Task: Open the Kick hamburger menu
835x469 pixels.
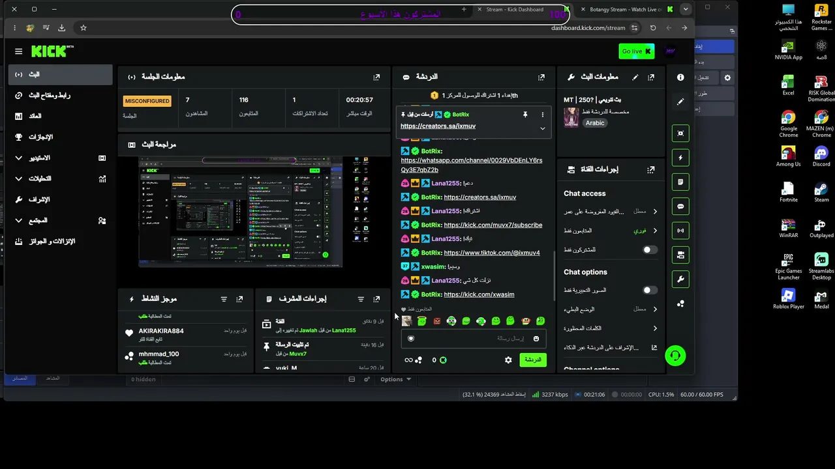Action: [18, 51]
